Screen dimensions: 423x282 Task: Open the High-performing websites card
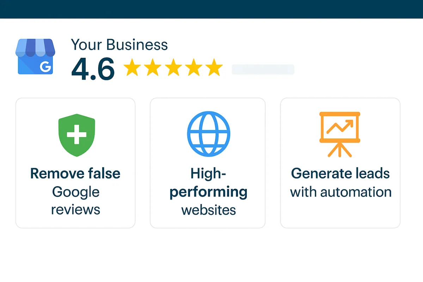click(208, 163)
